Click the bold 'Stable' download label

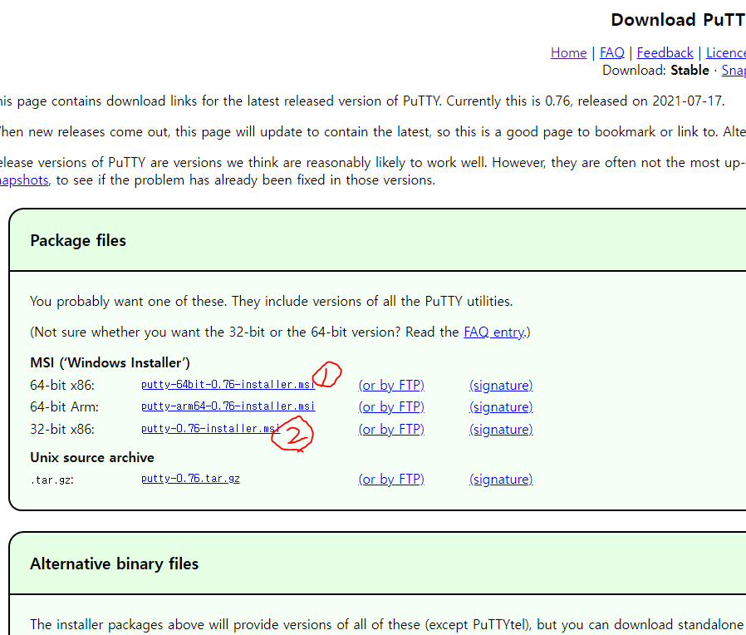pyautogui.click(x=690, y=71)
